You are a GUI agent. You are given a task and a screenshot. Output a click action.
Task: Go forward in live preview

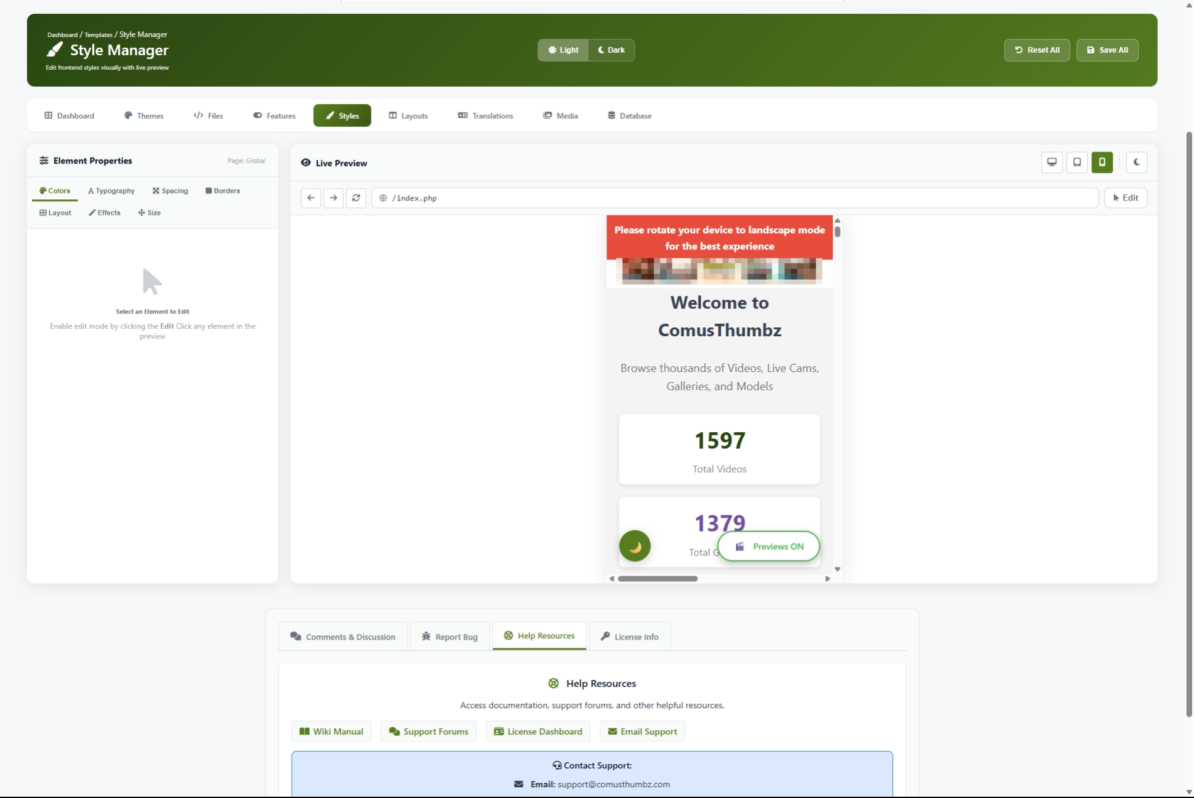pos(333,198)
